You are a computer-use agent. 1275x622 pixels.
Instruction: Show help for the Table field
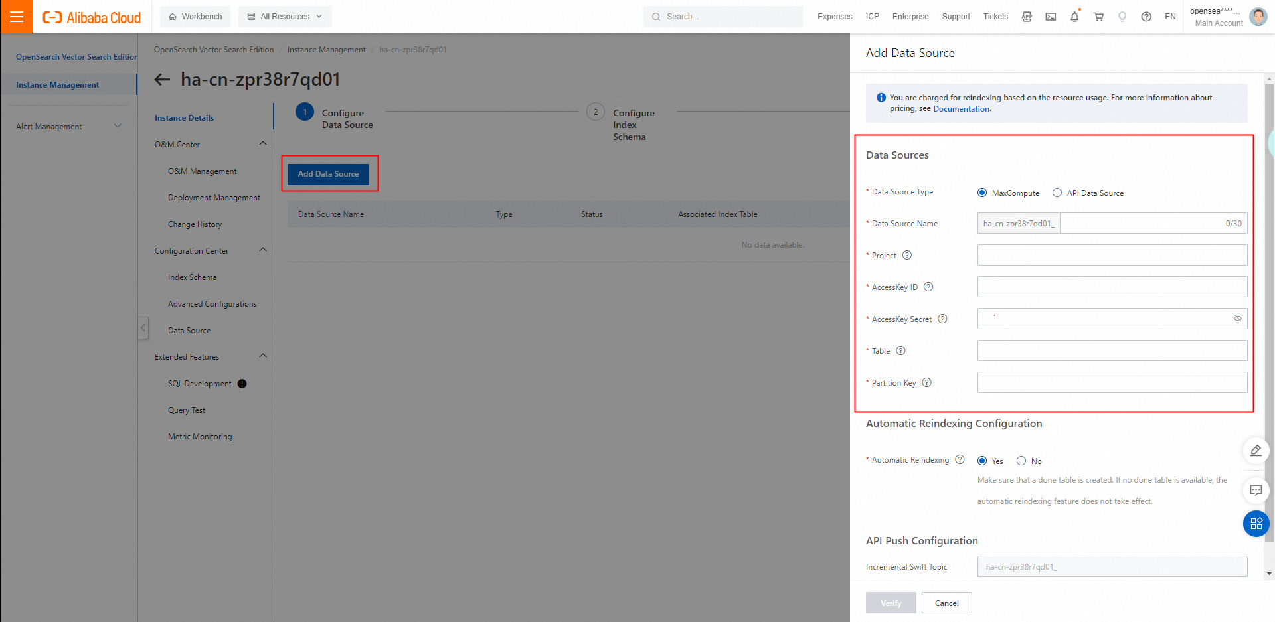pyautogui.click(x=900, y=351)
